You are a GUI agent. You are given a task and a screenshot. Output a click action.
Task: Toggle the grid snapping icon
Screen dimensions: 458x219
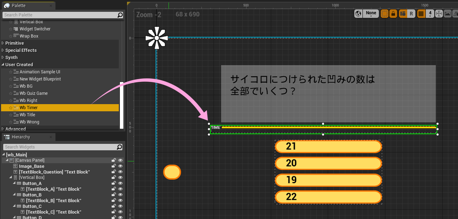pos(421,14)
